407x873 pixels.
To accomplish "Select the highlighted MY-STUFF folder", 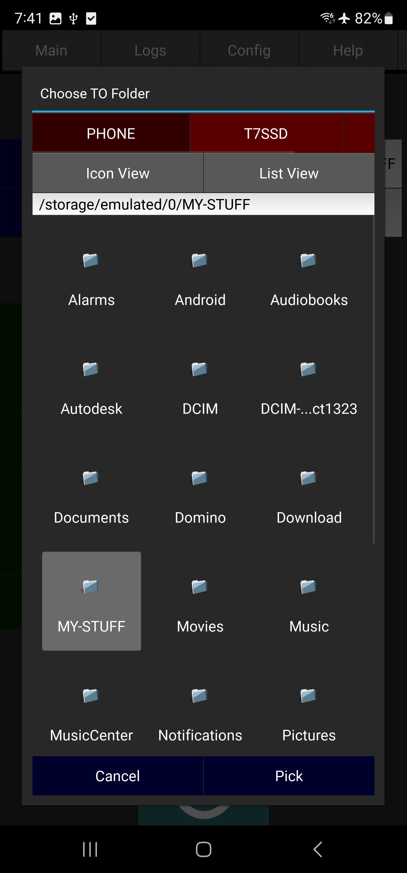I will [91, 601].
